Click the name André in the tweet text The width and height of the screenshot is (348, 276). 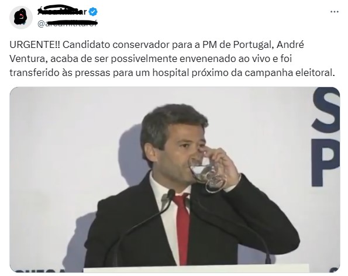click(x=290, y=45)
